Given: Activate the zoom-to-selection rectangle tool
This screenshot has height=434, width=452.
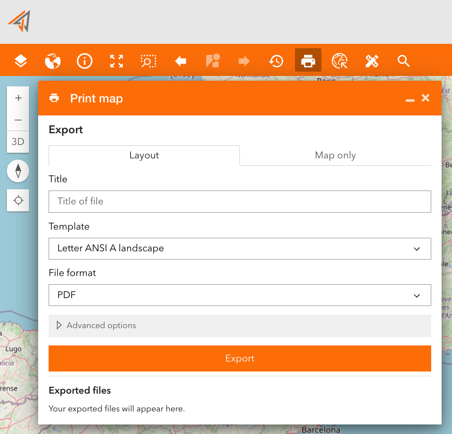Looking at the screenshot, I should [x=148, y=61].
